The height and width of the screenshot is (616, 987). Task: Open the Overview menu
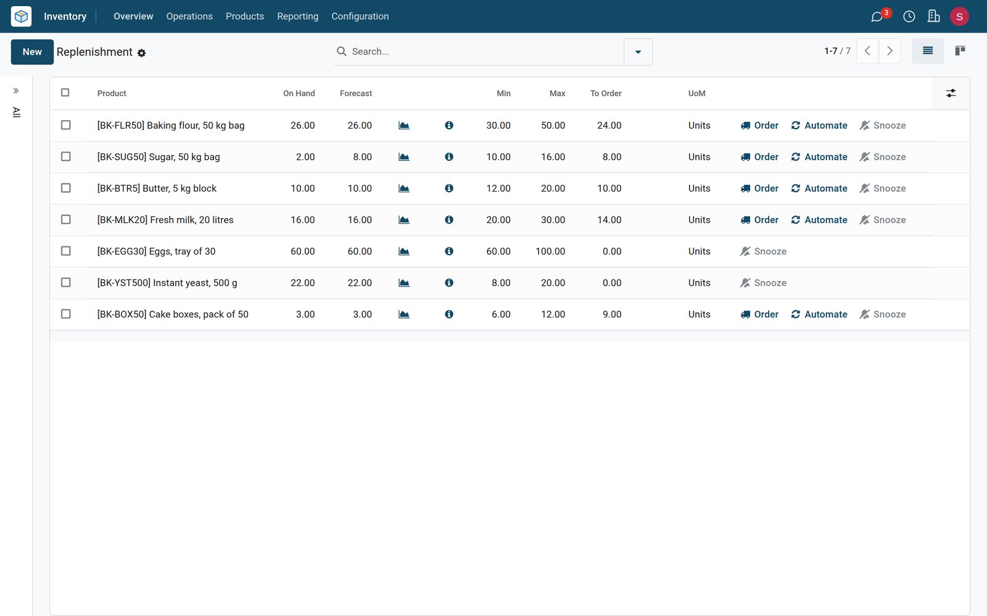pos(133,17)
